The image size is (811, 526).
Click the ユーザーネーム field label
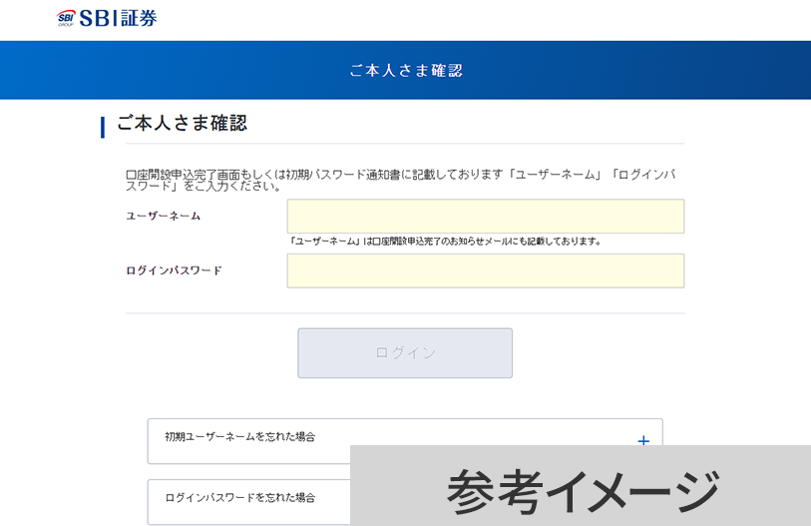pyautogui.click(x=163, y=216)
